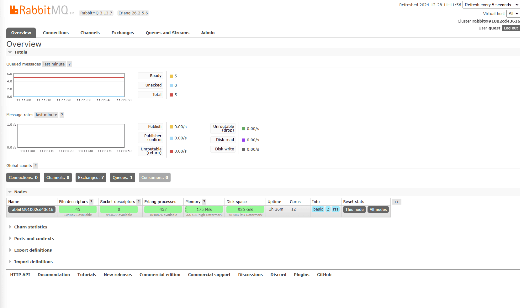The image size is (524, 308).
Task: Toggle the Disk write legend label
Action: 223,149
